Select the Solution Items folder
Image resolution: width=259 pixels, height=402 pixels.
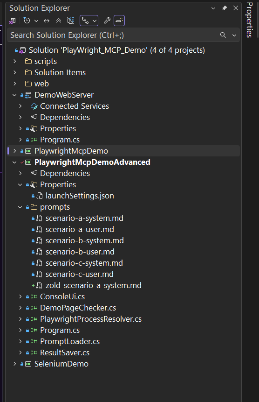click(x=60, y=72)
